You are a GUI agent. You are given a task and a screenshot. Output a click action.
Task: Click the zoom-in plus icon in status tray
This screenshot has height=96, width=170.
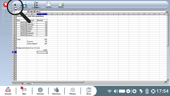[134, 91]
